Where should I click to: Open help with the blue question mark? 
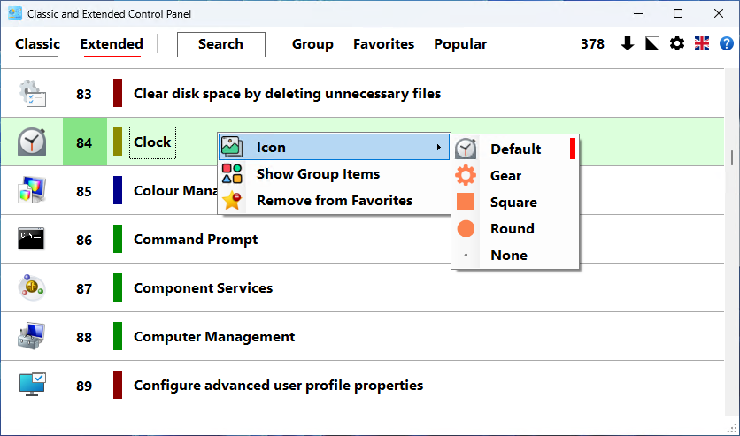click(x=727, y=44)
